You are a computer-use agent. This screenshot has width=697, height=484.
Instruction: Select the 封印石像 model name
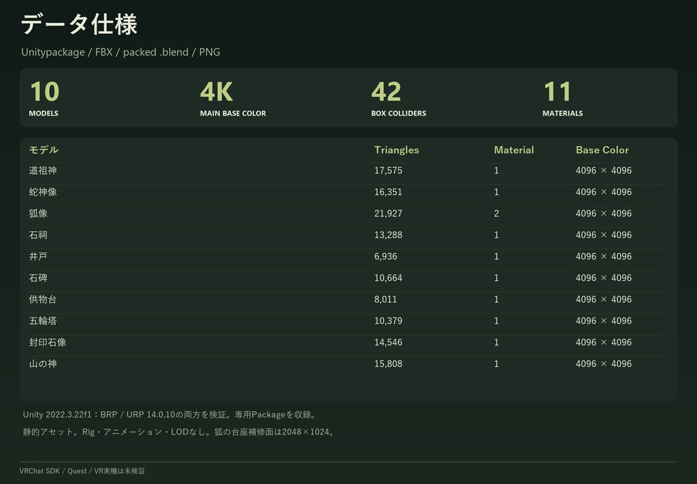48,343
